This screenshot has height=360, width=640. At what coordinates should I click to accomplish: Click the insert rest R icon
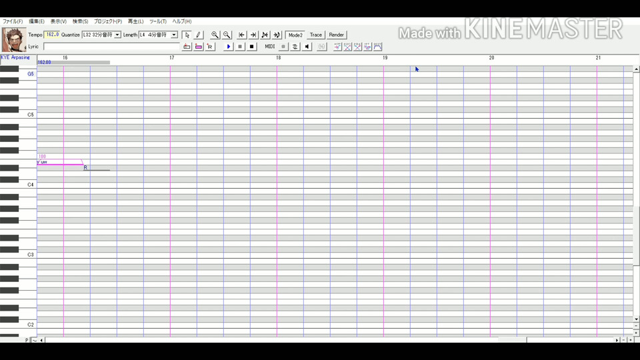pos(210,47)
